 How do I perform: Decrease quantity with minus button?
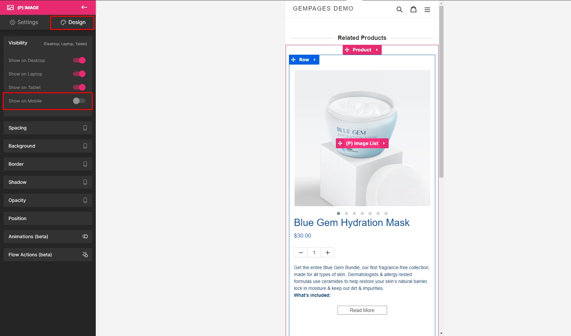pos(301,253)
